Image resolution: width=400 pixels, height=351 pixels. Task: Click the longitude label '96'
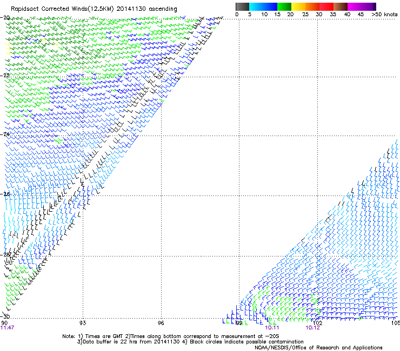(x=161, y=323)
